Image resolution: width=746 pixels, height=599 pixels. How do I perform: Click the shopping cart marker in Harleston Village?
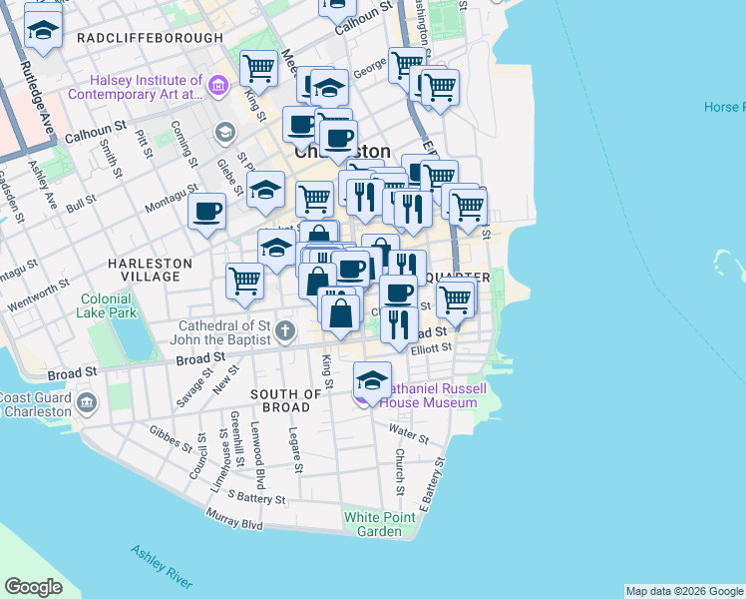(x=245, y=282)
